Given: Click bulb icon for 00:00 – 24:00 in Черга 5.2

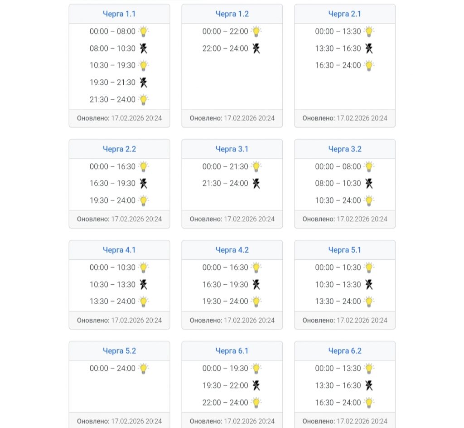Looking at the screenshot, I should (x=144, y=369).
